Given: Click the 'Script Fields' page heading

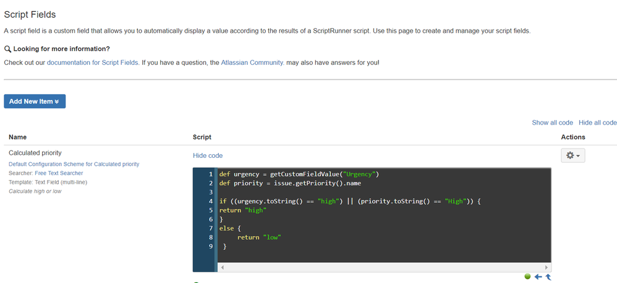Looking at the screenshot, I should coord(30,15).
